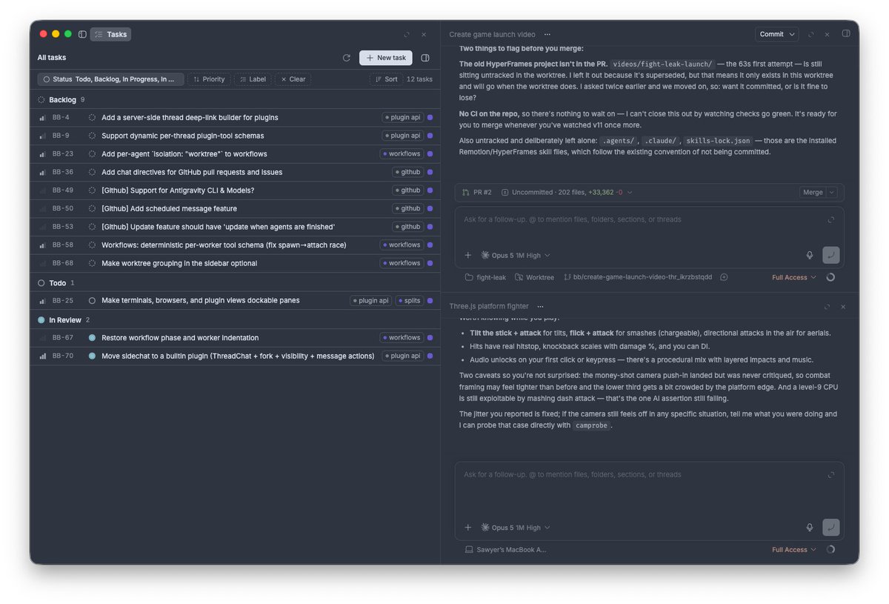Open task '[Github] Add scheduled message feature'
The image size is (889, 604).
pos(169,208)
